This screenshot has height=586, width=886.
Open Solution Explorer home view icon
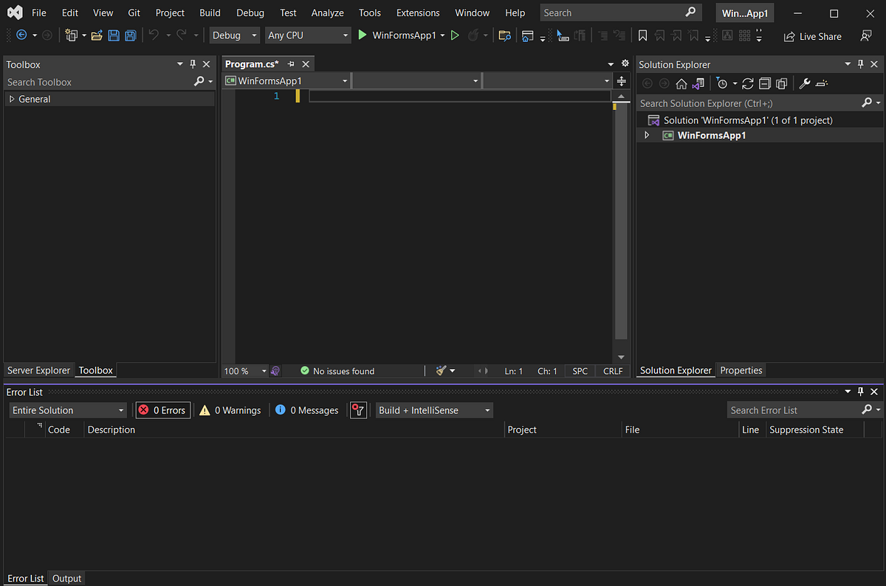click(681, 83)
